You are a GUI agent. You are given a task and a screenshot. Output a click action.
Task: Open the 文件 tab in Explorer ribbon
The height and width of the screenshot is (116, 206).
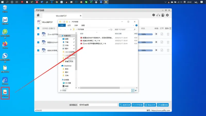[62, 25]
